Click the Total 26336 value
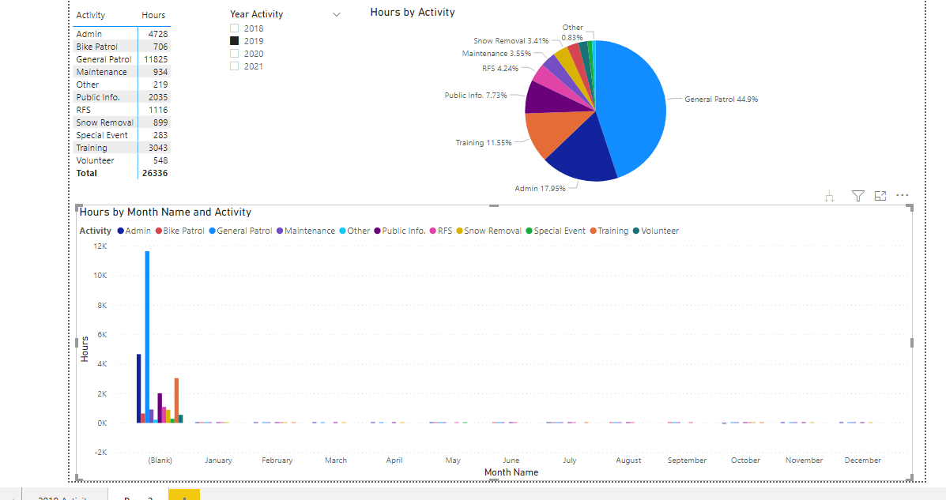The height and width of the screenshot is (500, 946). pos(155,173)
